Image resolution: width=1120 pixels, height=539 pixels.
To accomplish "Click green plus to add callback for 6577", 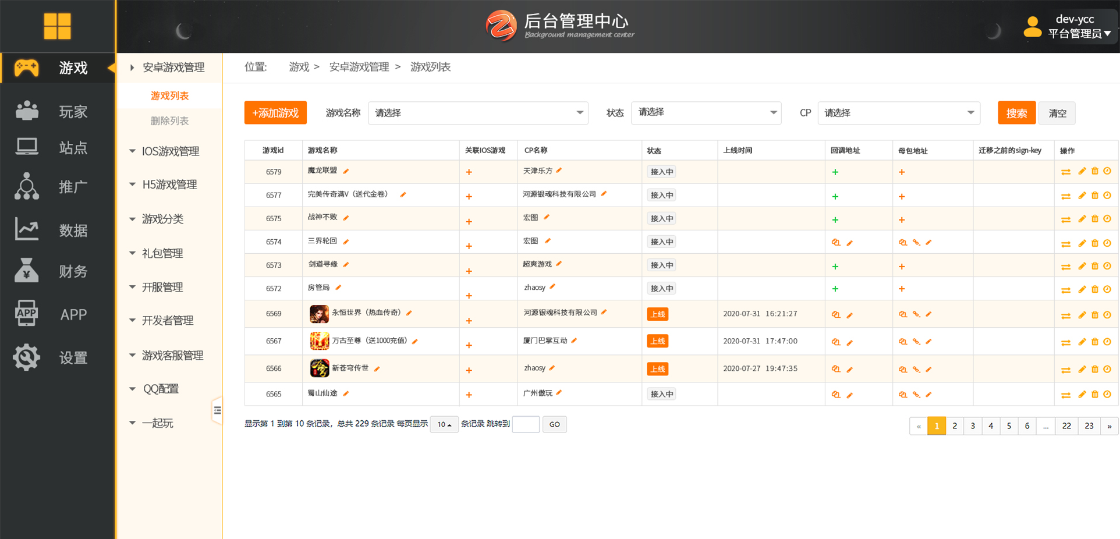I will click(x=835, y=196).
